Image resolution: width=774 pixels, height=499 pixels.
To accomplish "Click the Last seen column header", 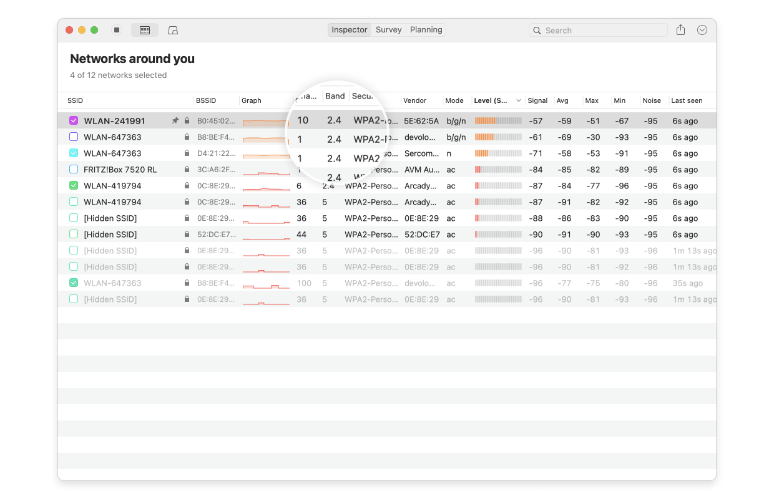I will pyautogui.click(x=687, y=100).
